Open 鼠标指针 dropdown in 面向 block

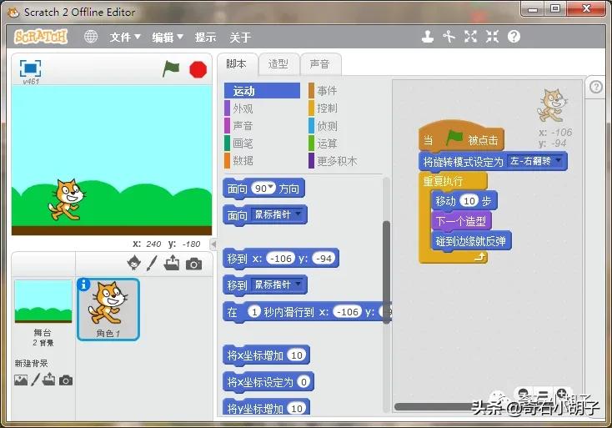[298, 214]
